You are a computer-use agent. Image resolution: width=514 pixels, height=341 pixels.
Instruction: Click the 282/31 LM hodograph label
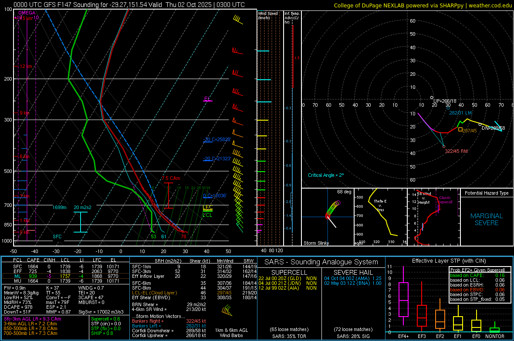click(460, 113)
